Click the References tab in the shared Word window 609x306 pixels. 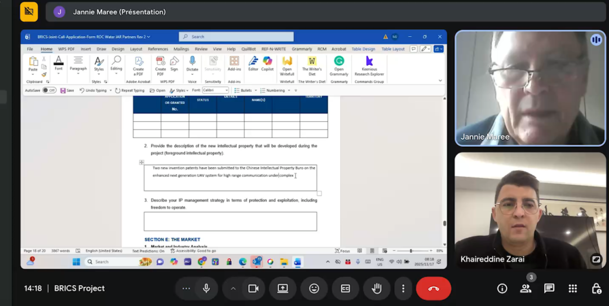point(158,49)
